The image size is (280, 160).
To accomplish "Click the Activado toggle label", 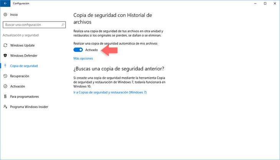I will click(91, 50).
